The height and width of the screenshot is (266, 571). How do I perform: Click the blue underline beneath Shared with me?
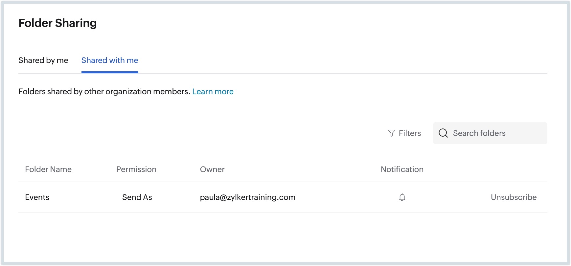click(110, 72)
